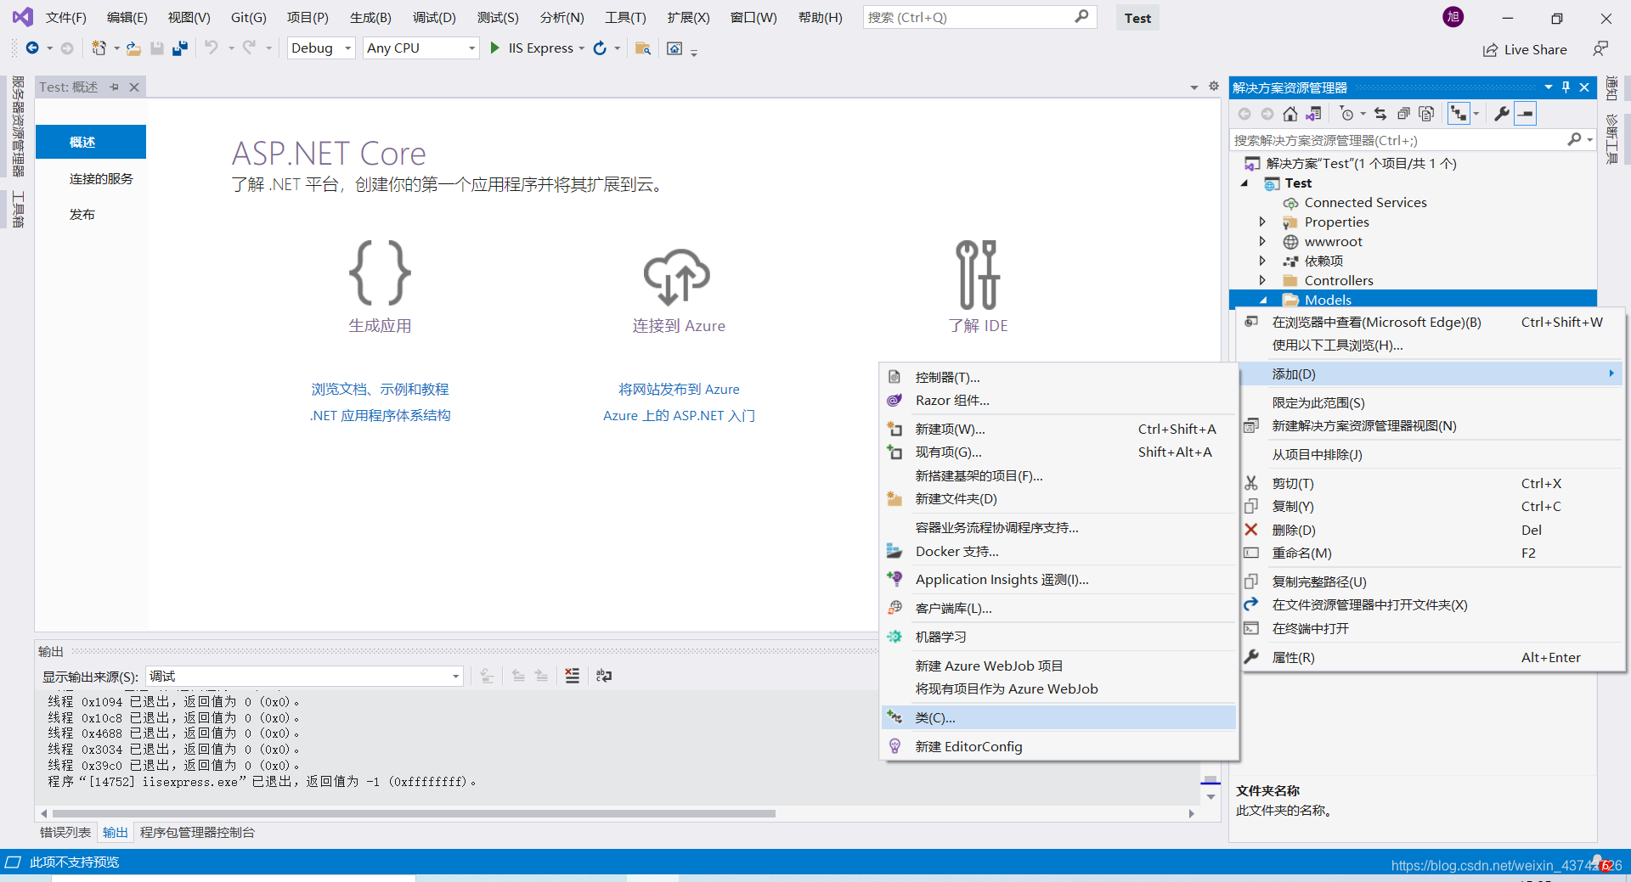1631x882 pixels.
Task: Click the Find in Files folder icon
Action: tap(643, 48)
